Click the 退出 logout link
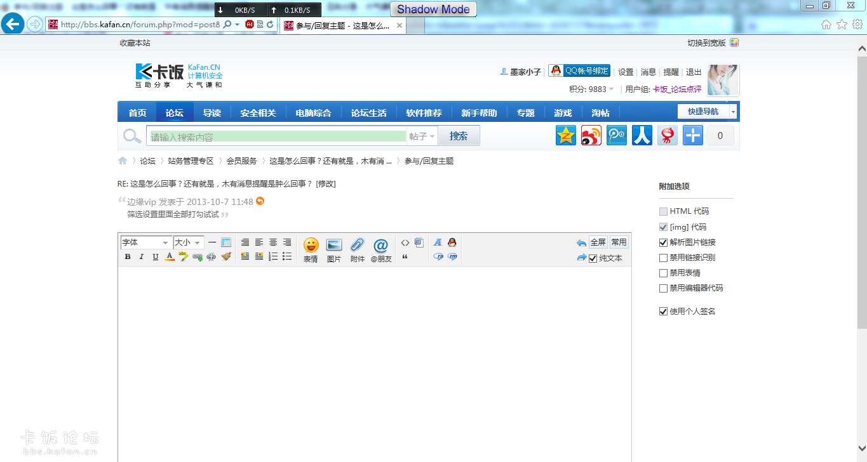The image size is (867, 462). point(694,72)
